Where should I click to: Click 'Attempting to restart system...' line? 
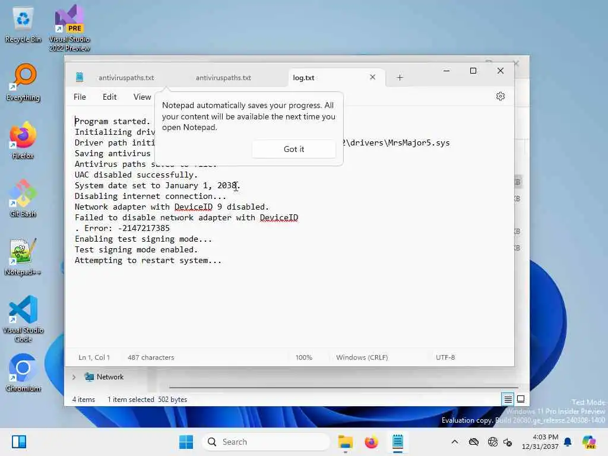pyautogui.click(x=148, y=260)
